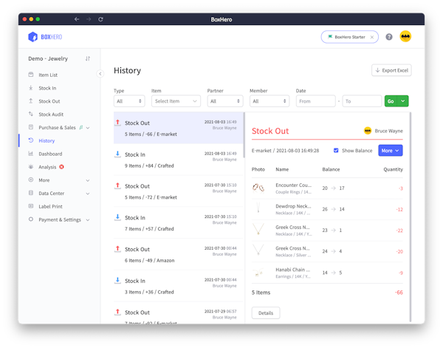Click the Payment & Settings gear icon
This screenshot has height=348, width=443.
(31, 219)
